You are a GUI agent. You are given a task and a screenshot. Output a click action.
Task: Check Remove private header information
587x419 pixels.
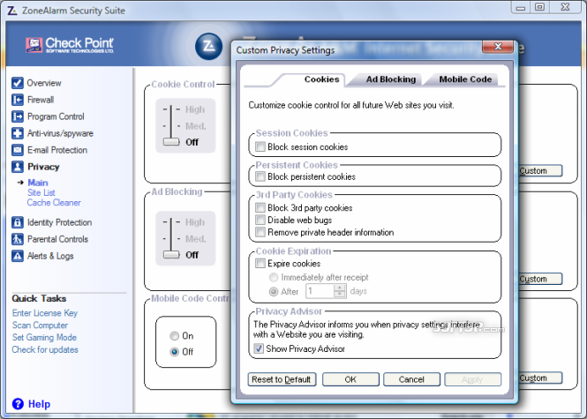click(260, 232)
